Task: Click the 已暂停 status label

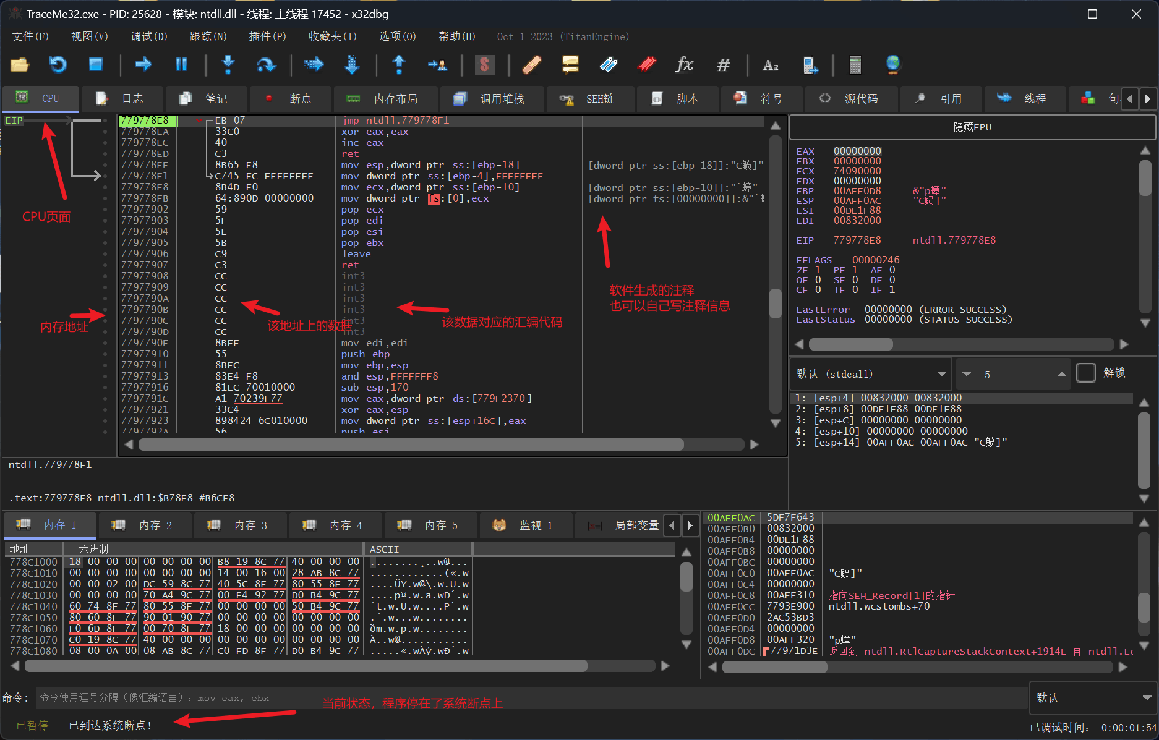Action: click(x=32, y=725)
